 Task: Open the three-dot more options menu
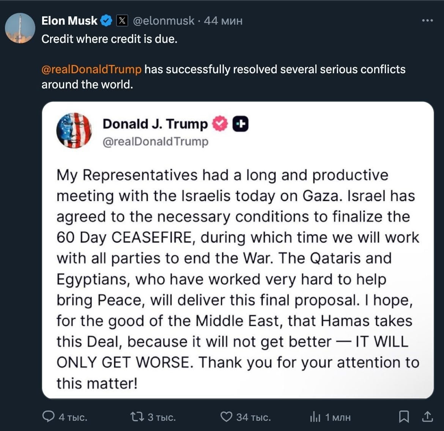427,20
